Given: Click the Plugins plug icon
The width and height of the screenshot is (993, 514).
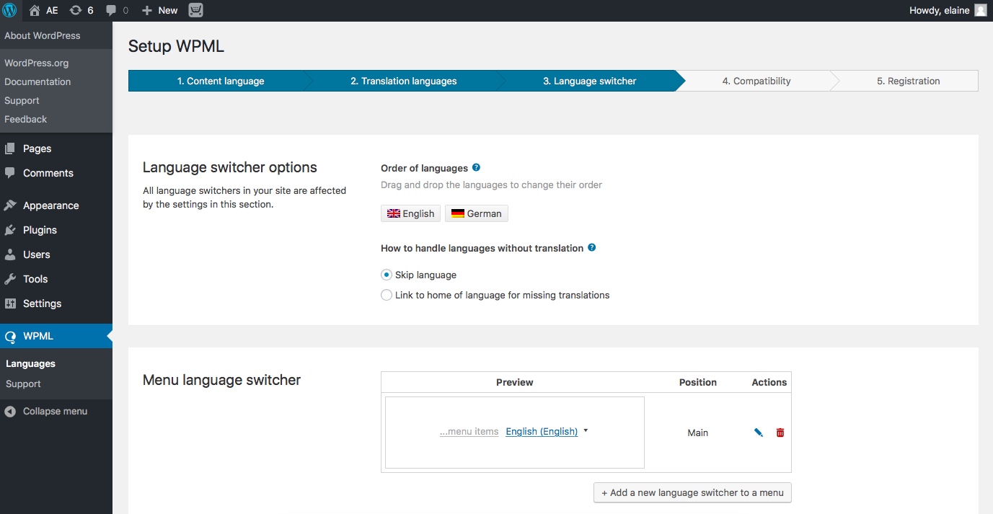Looking at the screenshot, I should [x=10, y=230].
